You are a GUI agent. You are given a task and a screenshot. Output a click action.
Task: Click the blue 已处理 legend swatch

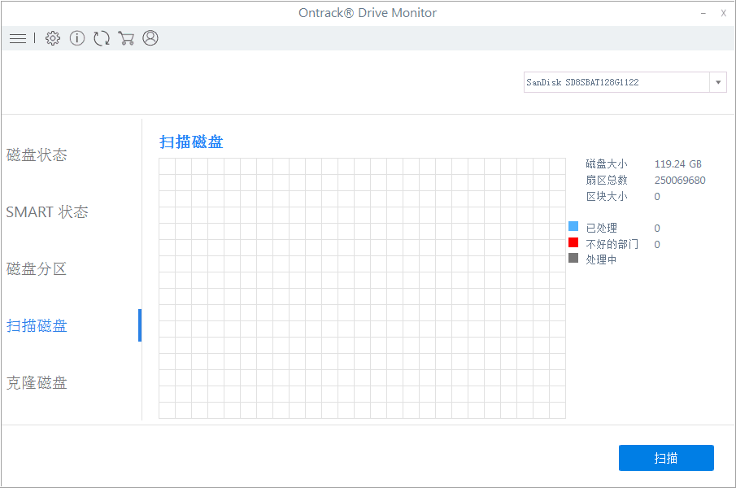coord(573,227)
